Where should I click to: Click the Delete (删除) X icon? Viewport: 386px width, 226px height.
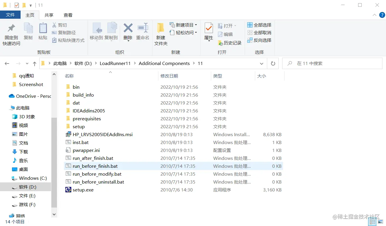(128, 28)
